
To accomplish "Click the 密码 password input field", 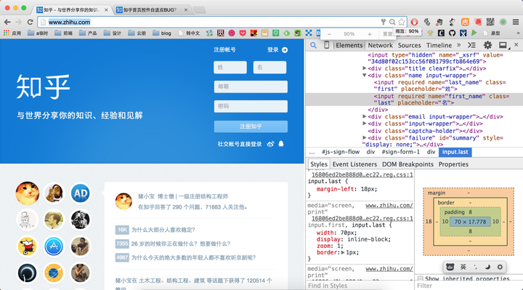I will pos(251,106).
